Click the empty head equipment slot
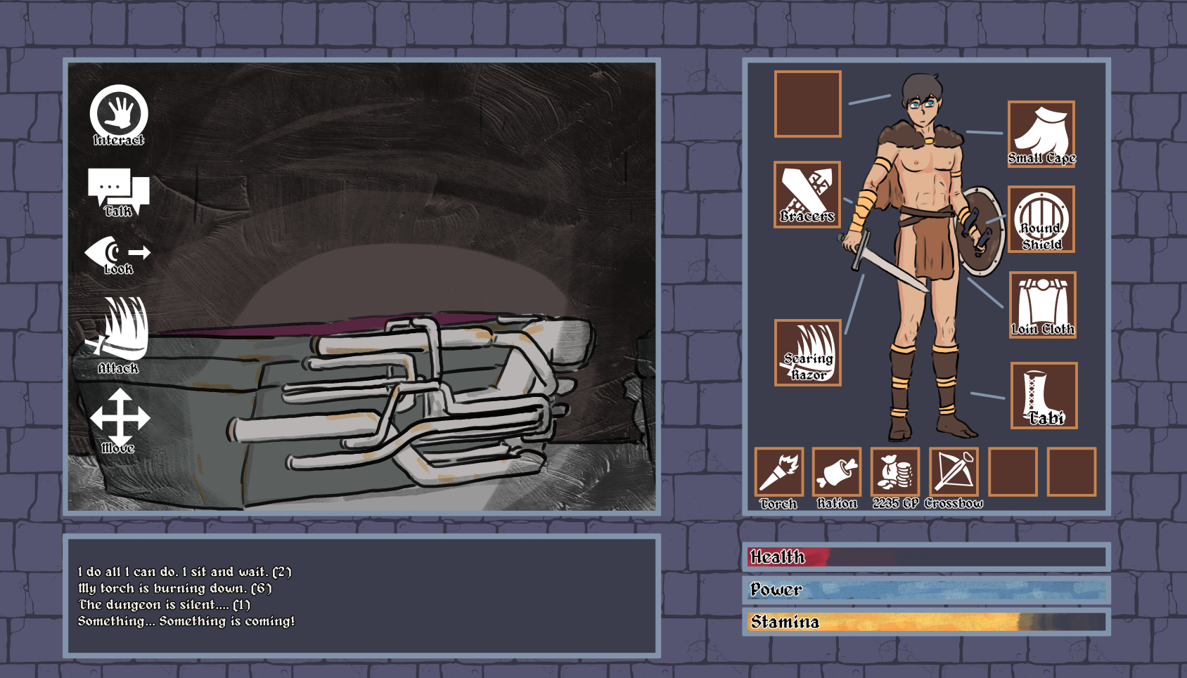 tap(807, 103)
